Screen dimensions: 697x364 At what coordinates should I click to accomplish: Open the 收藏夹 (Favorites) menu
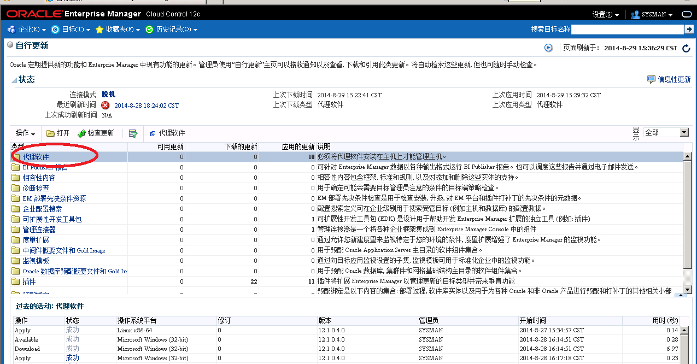tap(118, 30)
